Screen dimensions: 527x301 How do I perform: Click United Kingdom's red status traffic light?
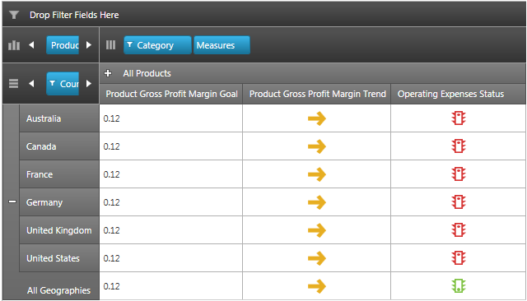459,229
